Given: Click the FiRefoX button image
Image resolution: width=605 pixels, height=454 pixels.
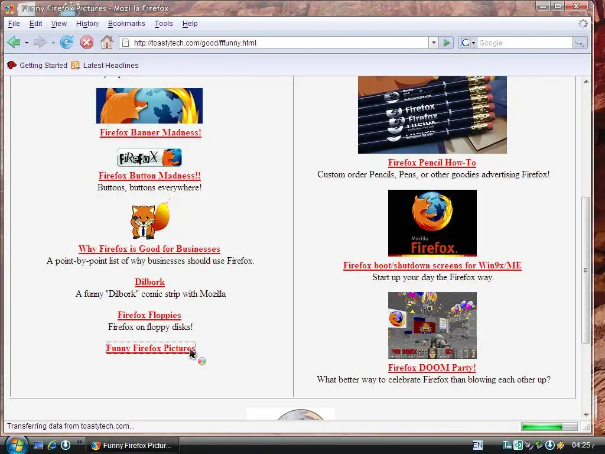Looking at the screenshot, I should [149, 157].
